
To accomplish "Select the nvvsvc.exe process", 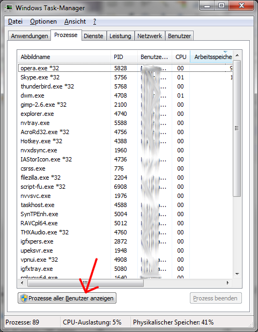I will click(x=125, y=196).
